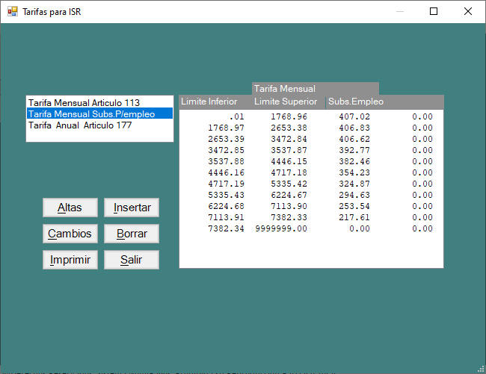Image resolution: width=486 pixels, height=374 pixels.
Task: Click the Limite Inferior column header
Action: click(x=209, y=102)
